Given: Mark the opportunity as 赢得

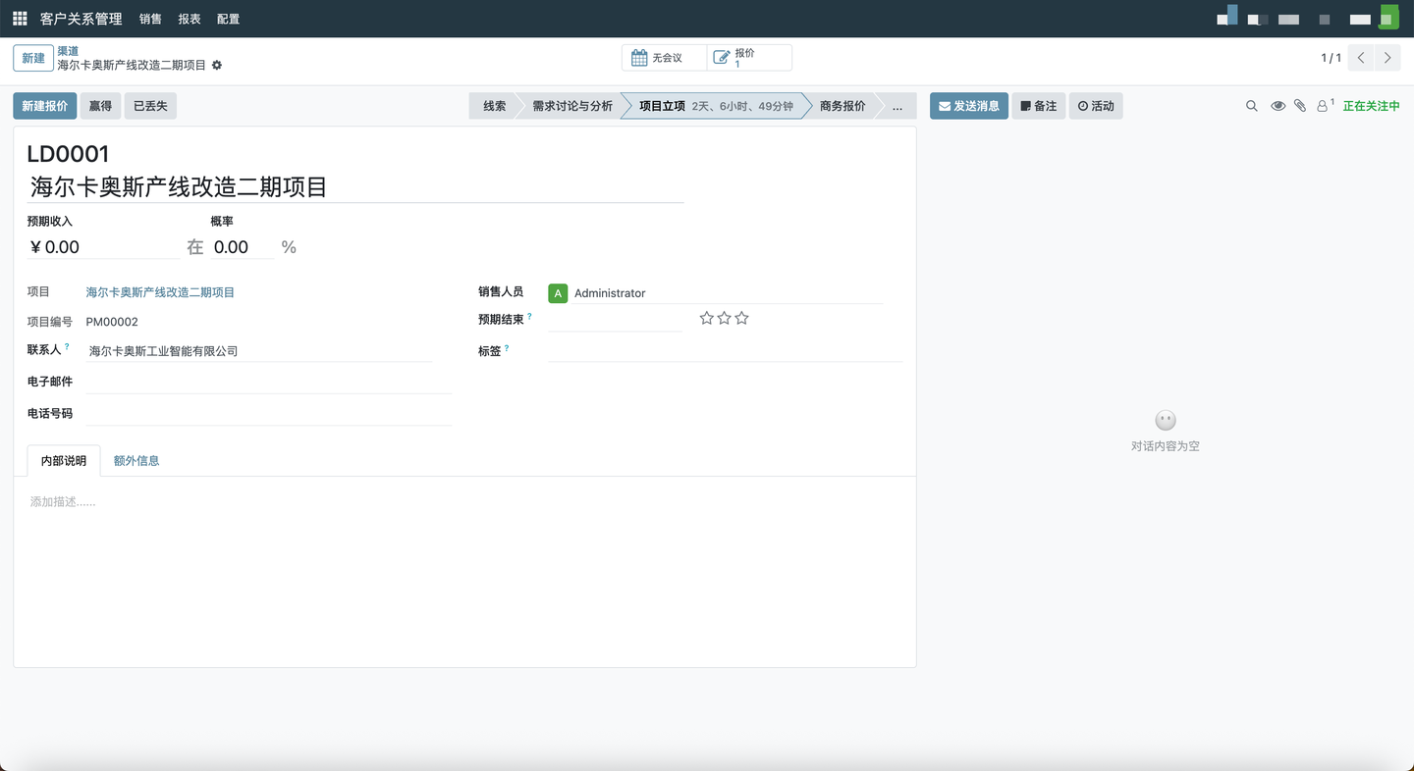Looking at the screenshot, I should [x=100, y=106].
